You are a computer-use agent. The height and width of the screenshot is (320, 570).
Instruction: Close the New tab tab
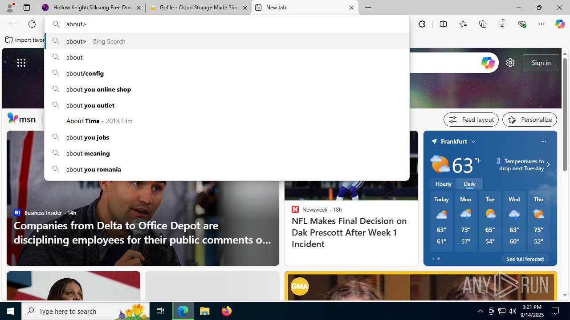tap(351, 8)
